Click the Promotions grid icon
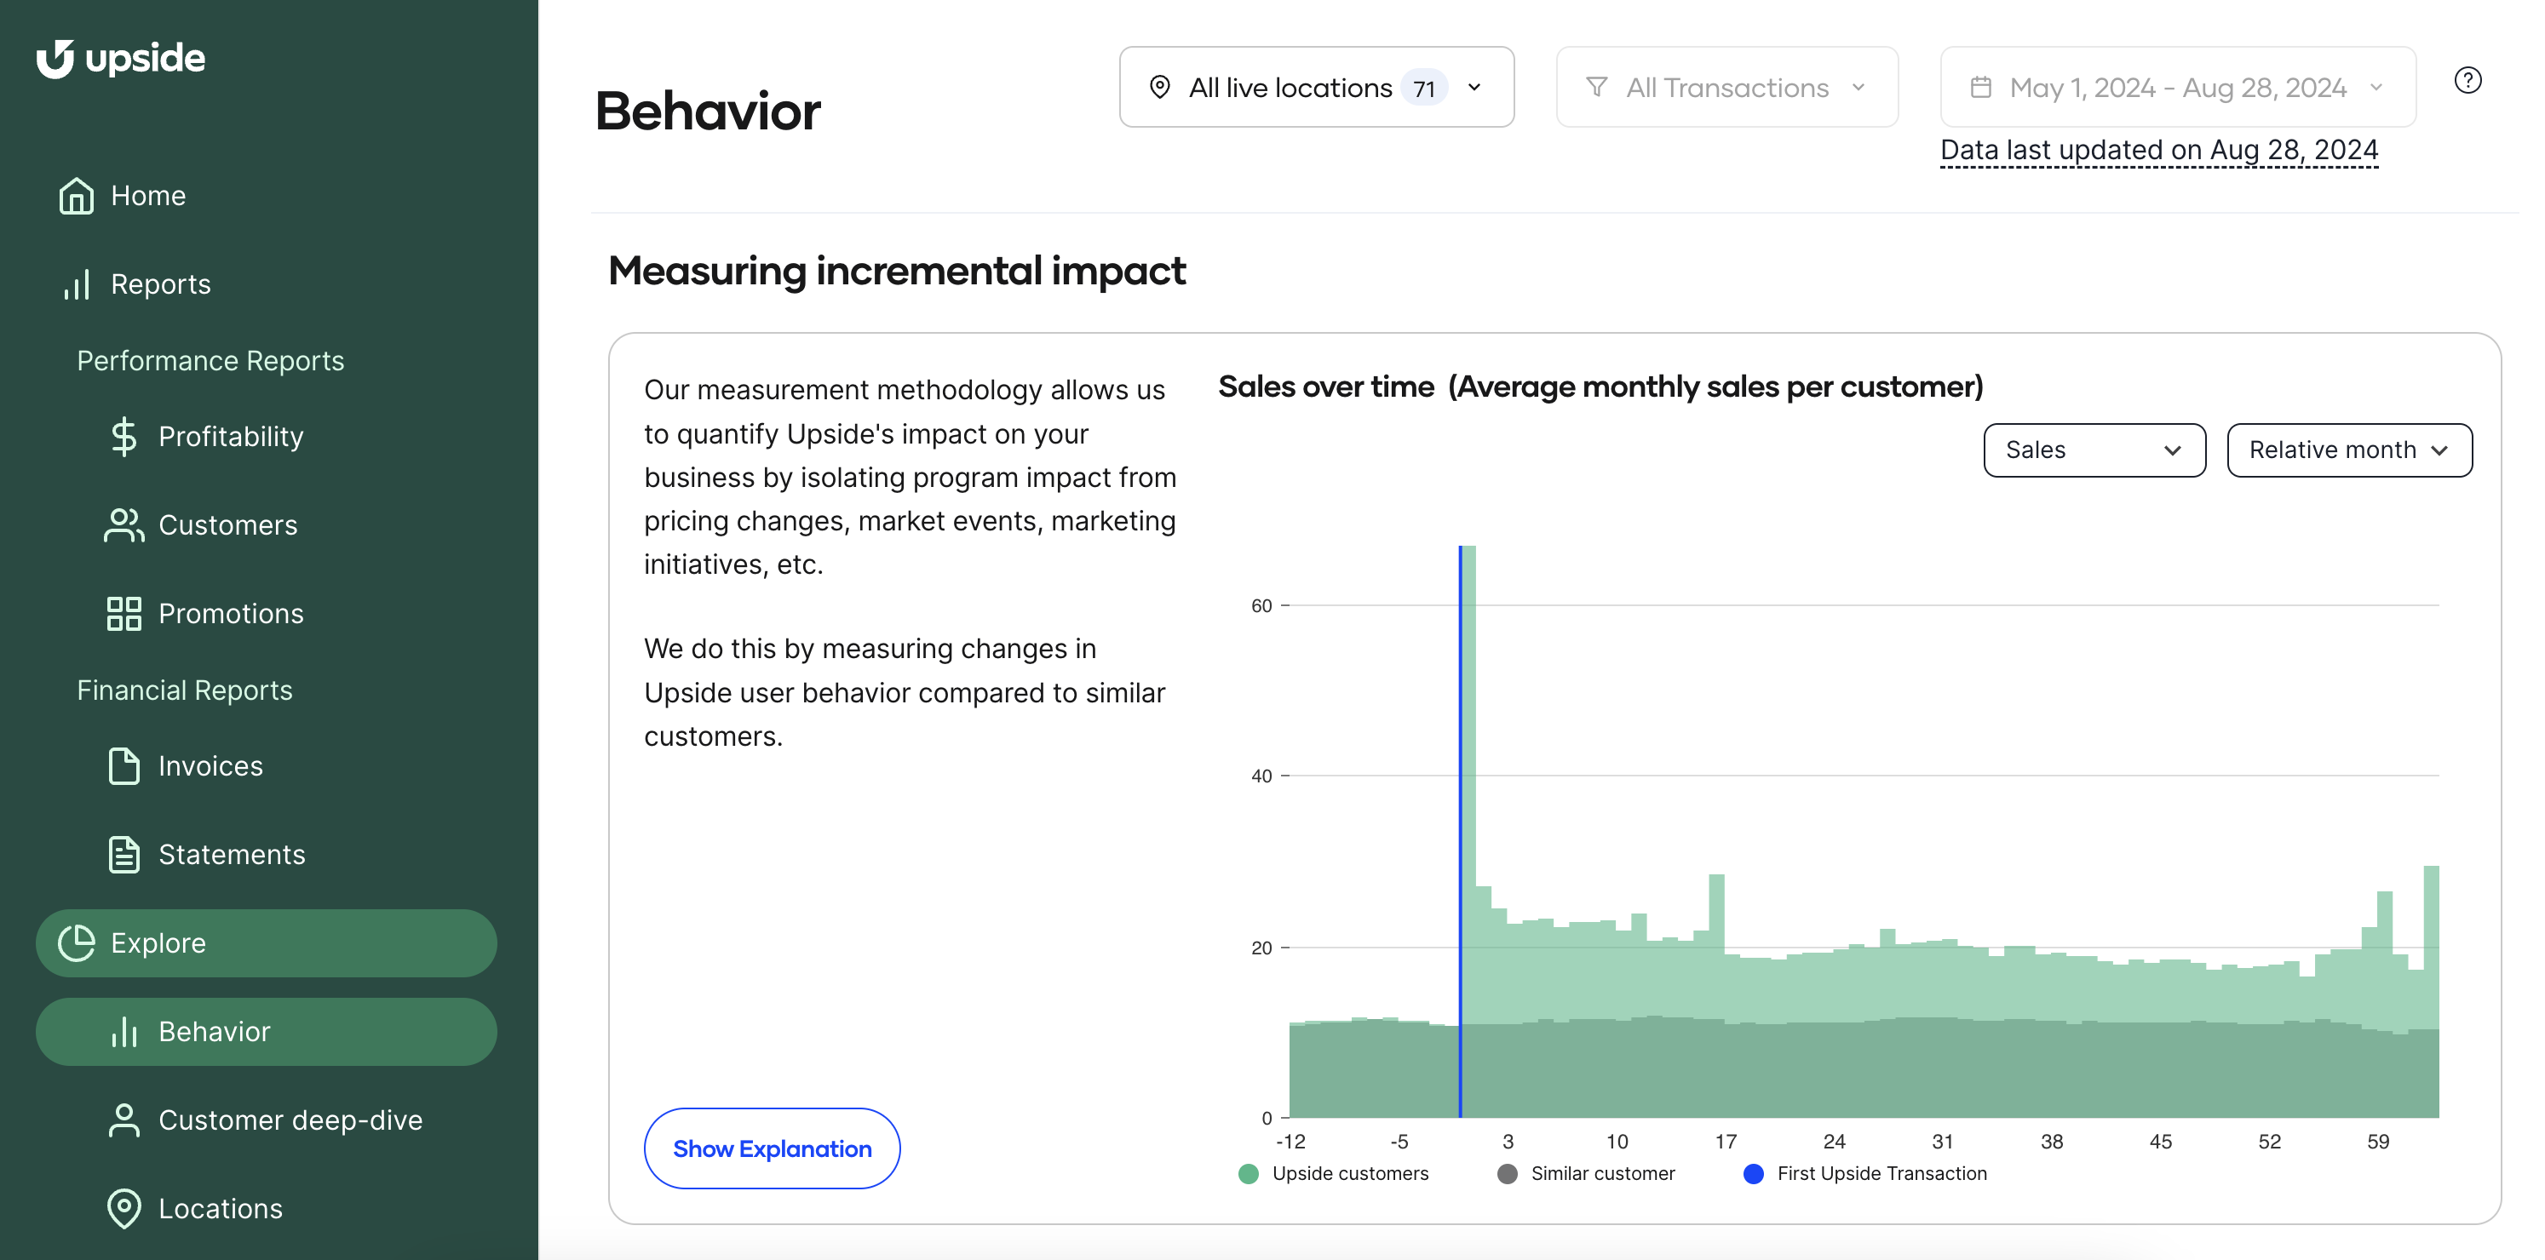 coord(124,613)
